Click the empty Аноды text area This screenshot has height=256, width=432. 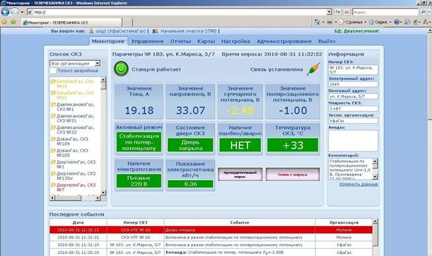[x=353, y=141]
